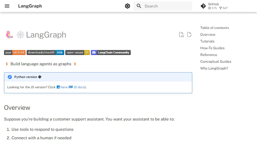Click the 'Python version' admonition title
257x144 pixels.
26,77
